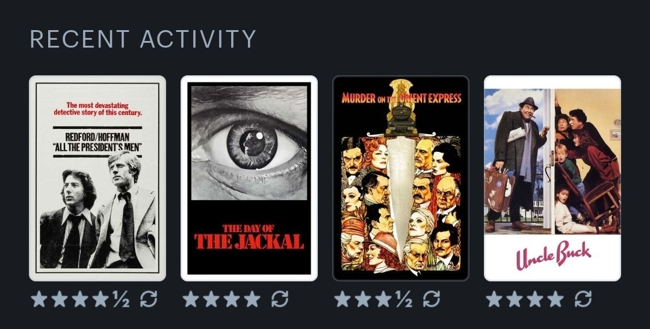
Task: Select the half-star under All the President's Men
Action: pyautogui.click(x=121, y=299)
